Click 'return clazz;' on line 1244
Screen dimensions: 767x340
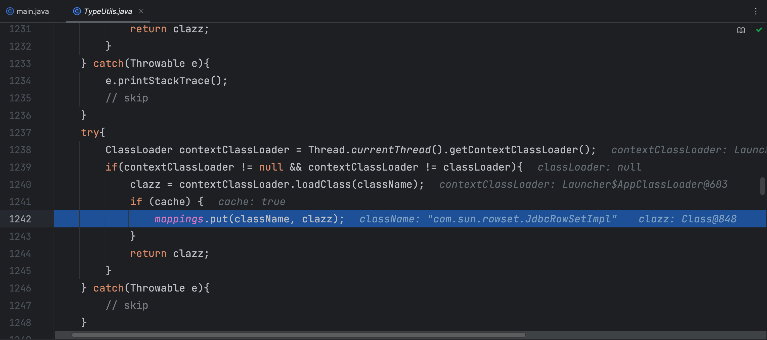click(169, 254)
